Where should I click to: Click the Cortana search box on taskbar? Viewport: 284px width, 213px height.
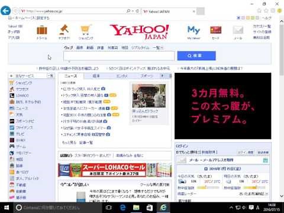[x=58, y=208]
